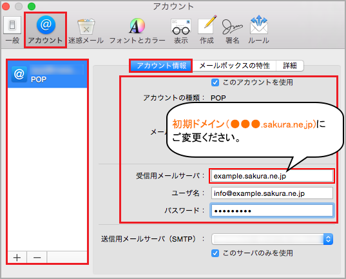This screenshot has width=346, height=279.
Task: Toggle the このサーバのみを使用 checkbox
Action: [215, 253]
